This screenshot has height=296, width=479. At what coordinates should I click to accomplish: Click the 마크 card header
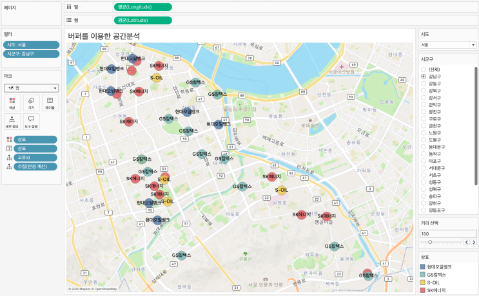8,76
